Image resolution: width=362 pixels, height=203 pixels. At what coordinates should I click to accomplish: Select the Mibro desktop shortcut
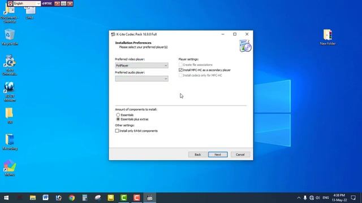pyautogui.click(x=10, y=168)
